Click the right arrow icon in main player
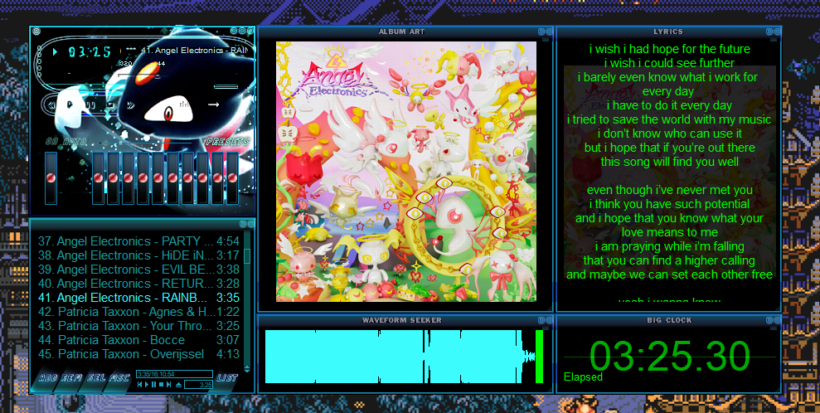 (x=213, y=104)
